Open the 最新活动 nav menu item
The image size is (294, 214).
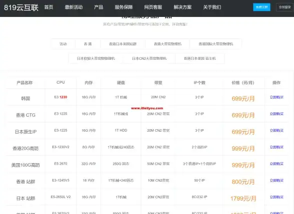coord(73,7)
